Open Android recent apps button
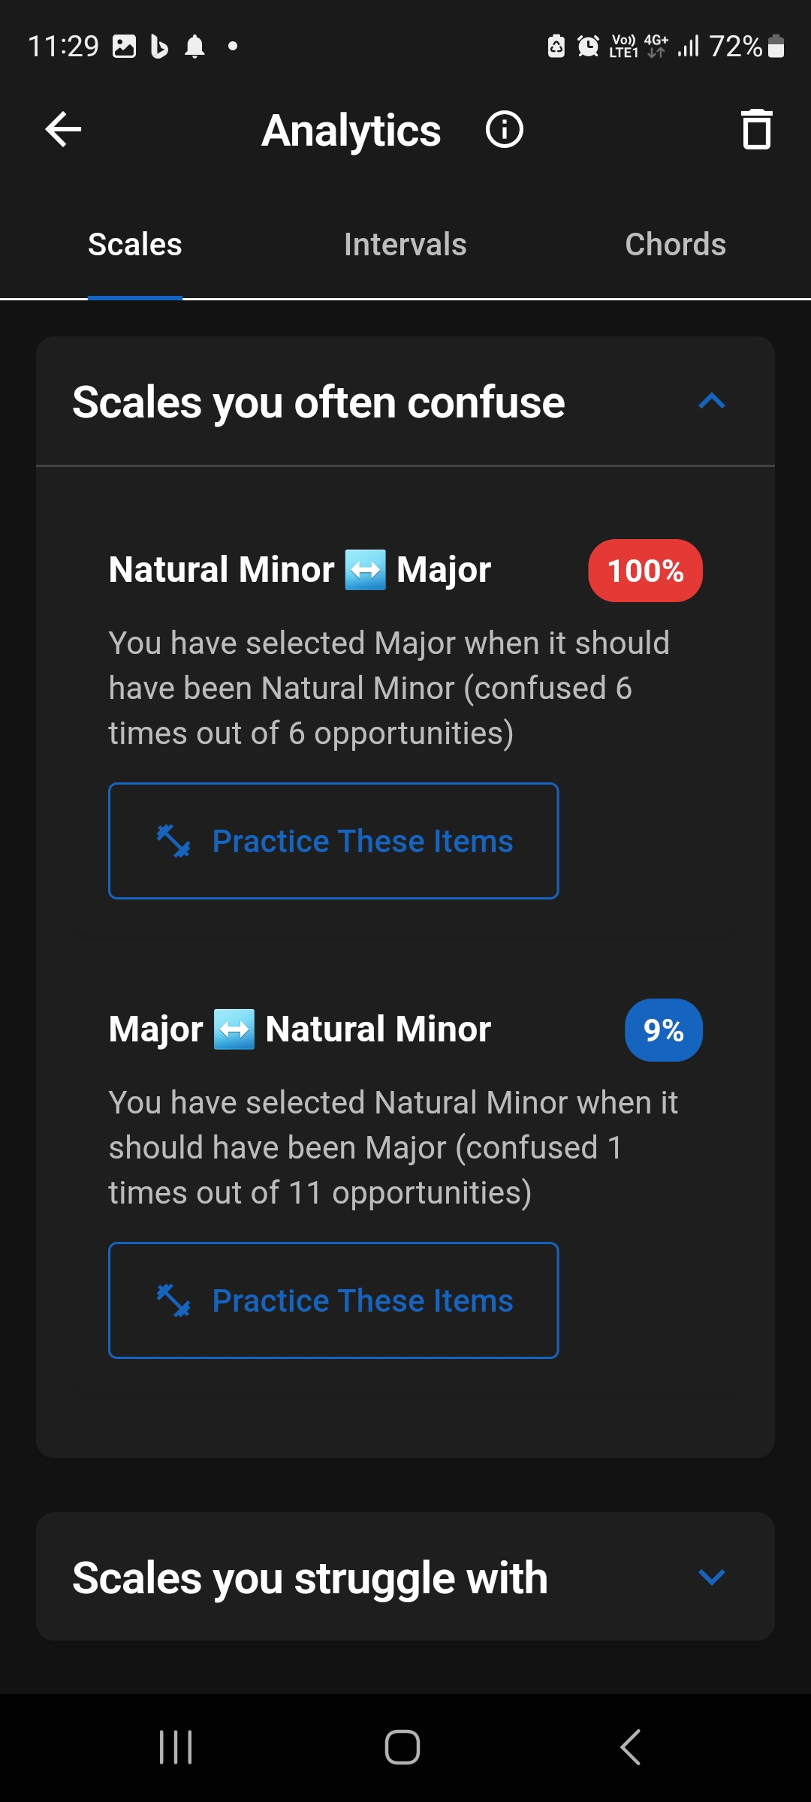The height and width of the screenshot is (1802, 811). click(176, 1747)
